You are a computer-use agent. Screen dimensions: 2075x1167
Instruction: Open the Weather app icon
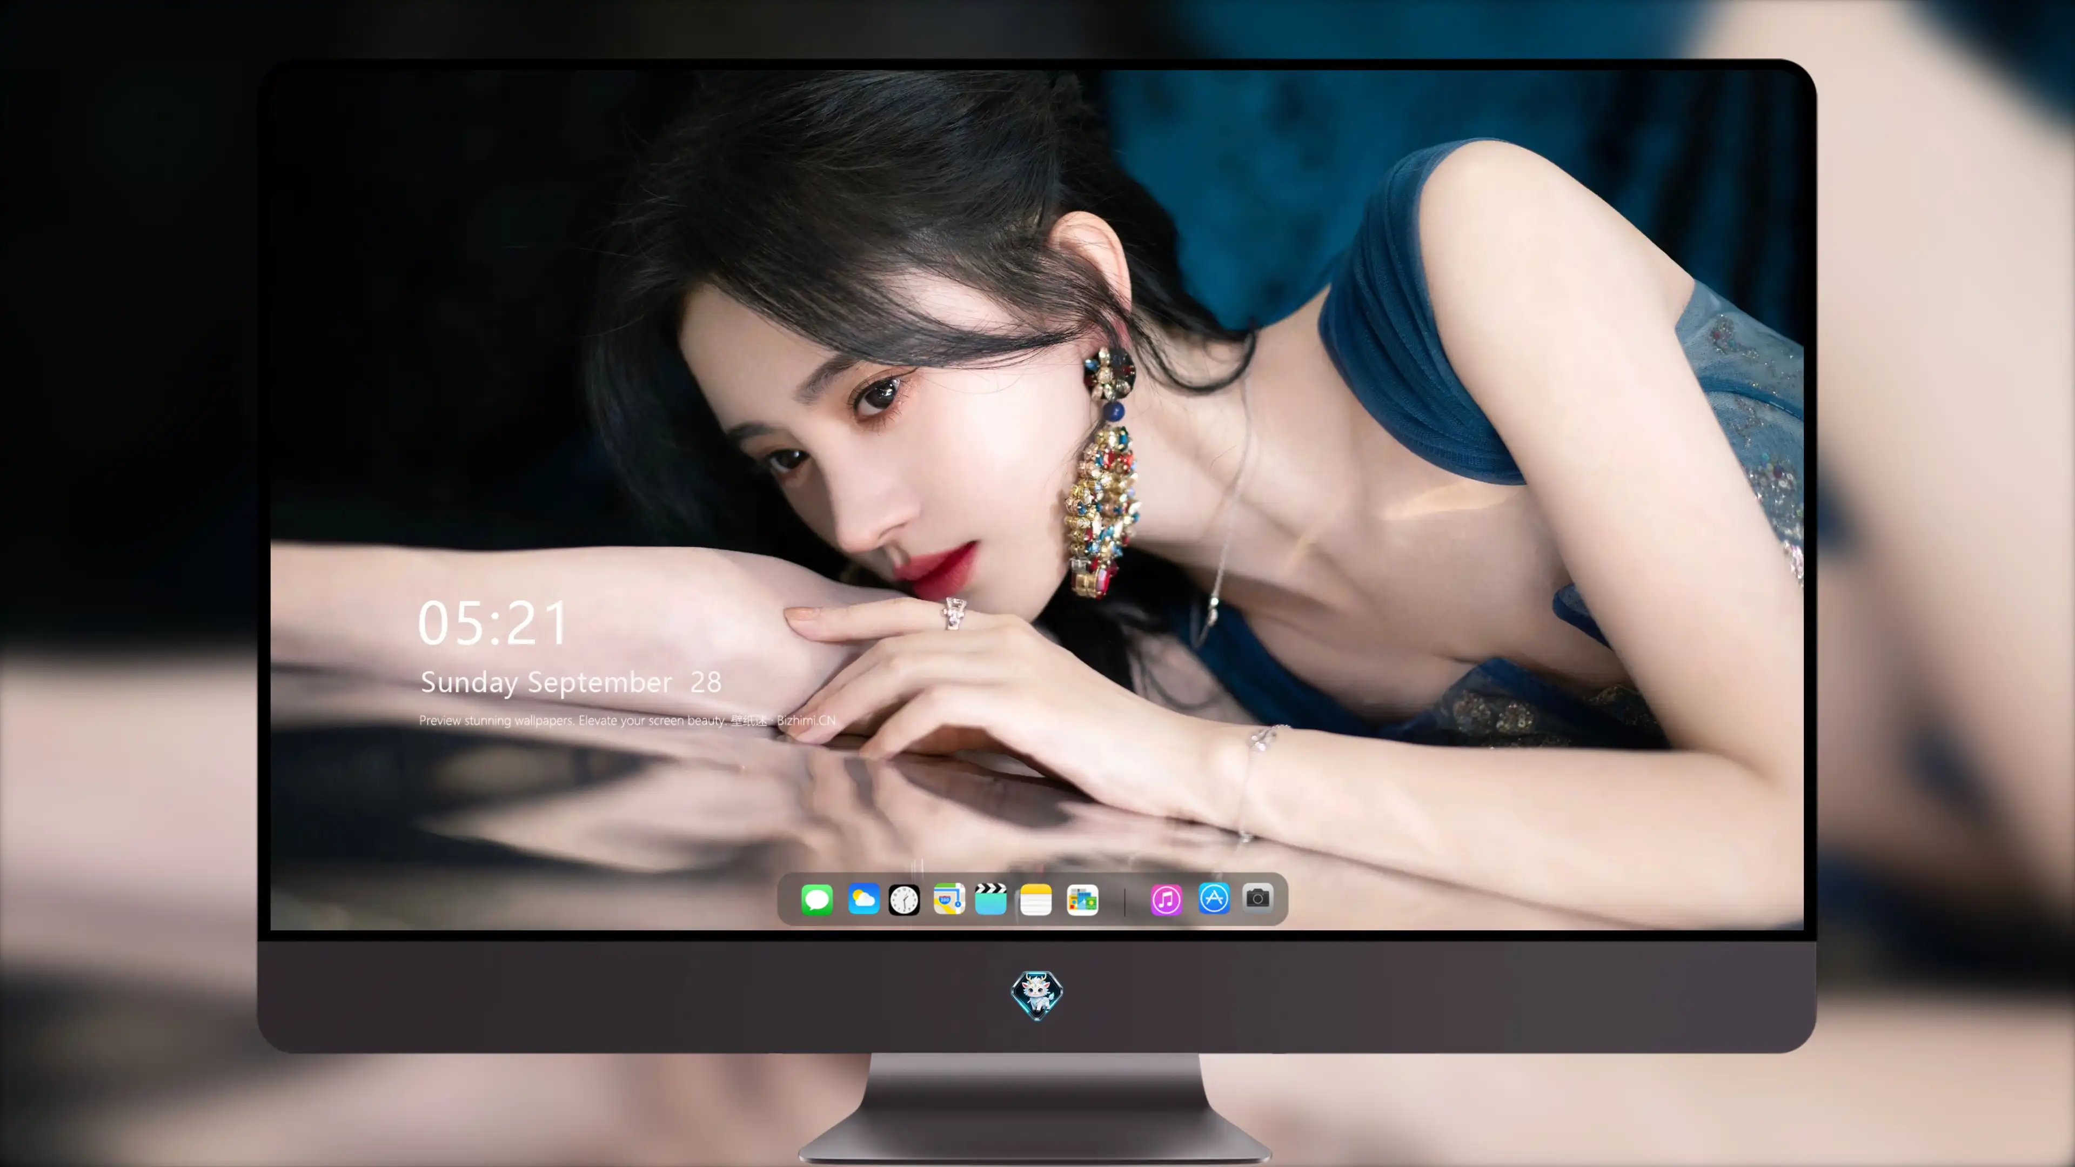864,899
